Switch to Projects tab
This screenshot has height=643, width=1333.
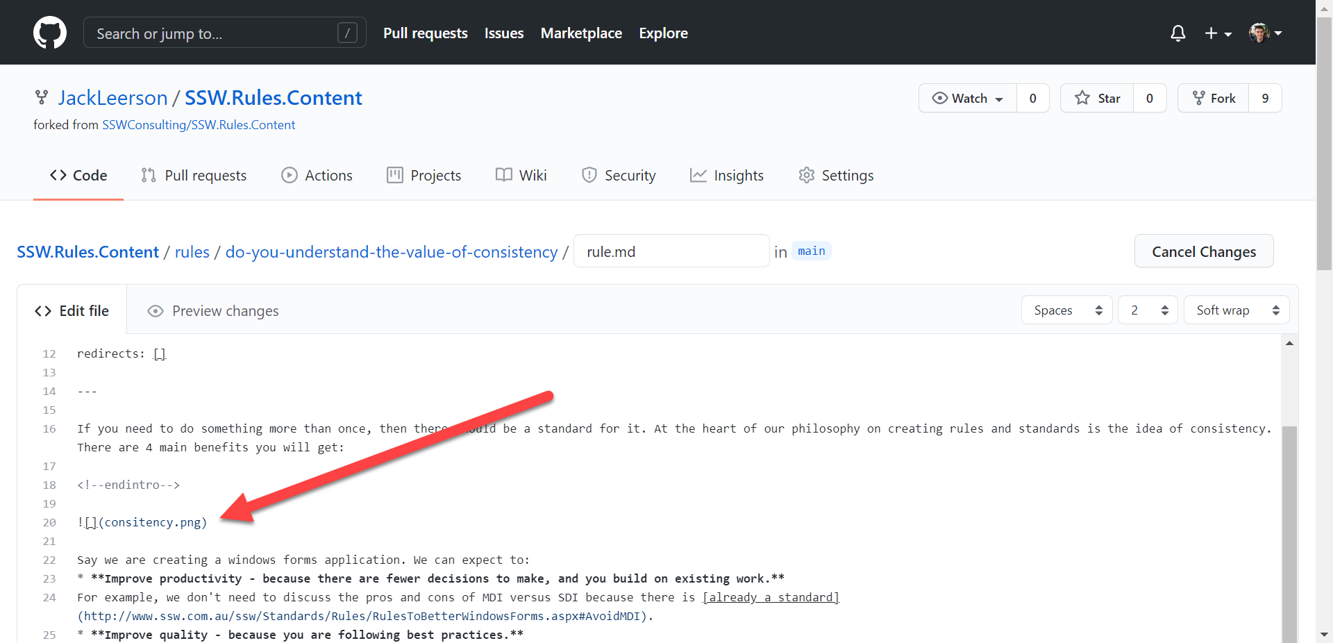point(424,176)
